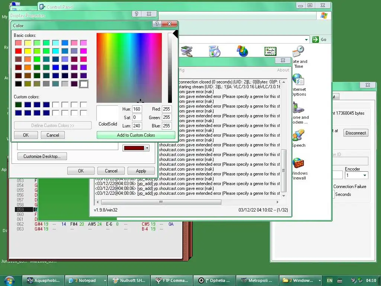Click the Lum value field
This screenshot has width=381, height=286.
coord(137,126)
